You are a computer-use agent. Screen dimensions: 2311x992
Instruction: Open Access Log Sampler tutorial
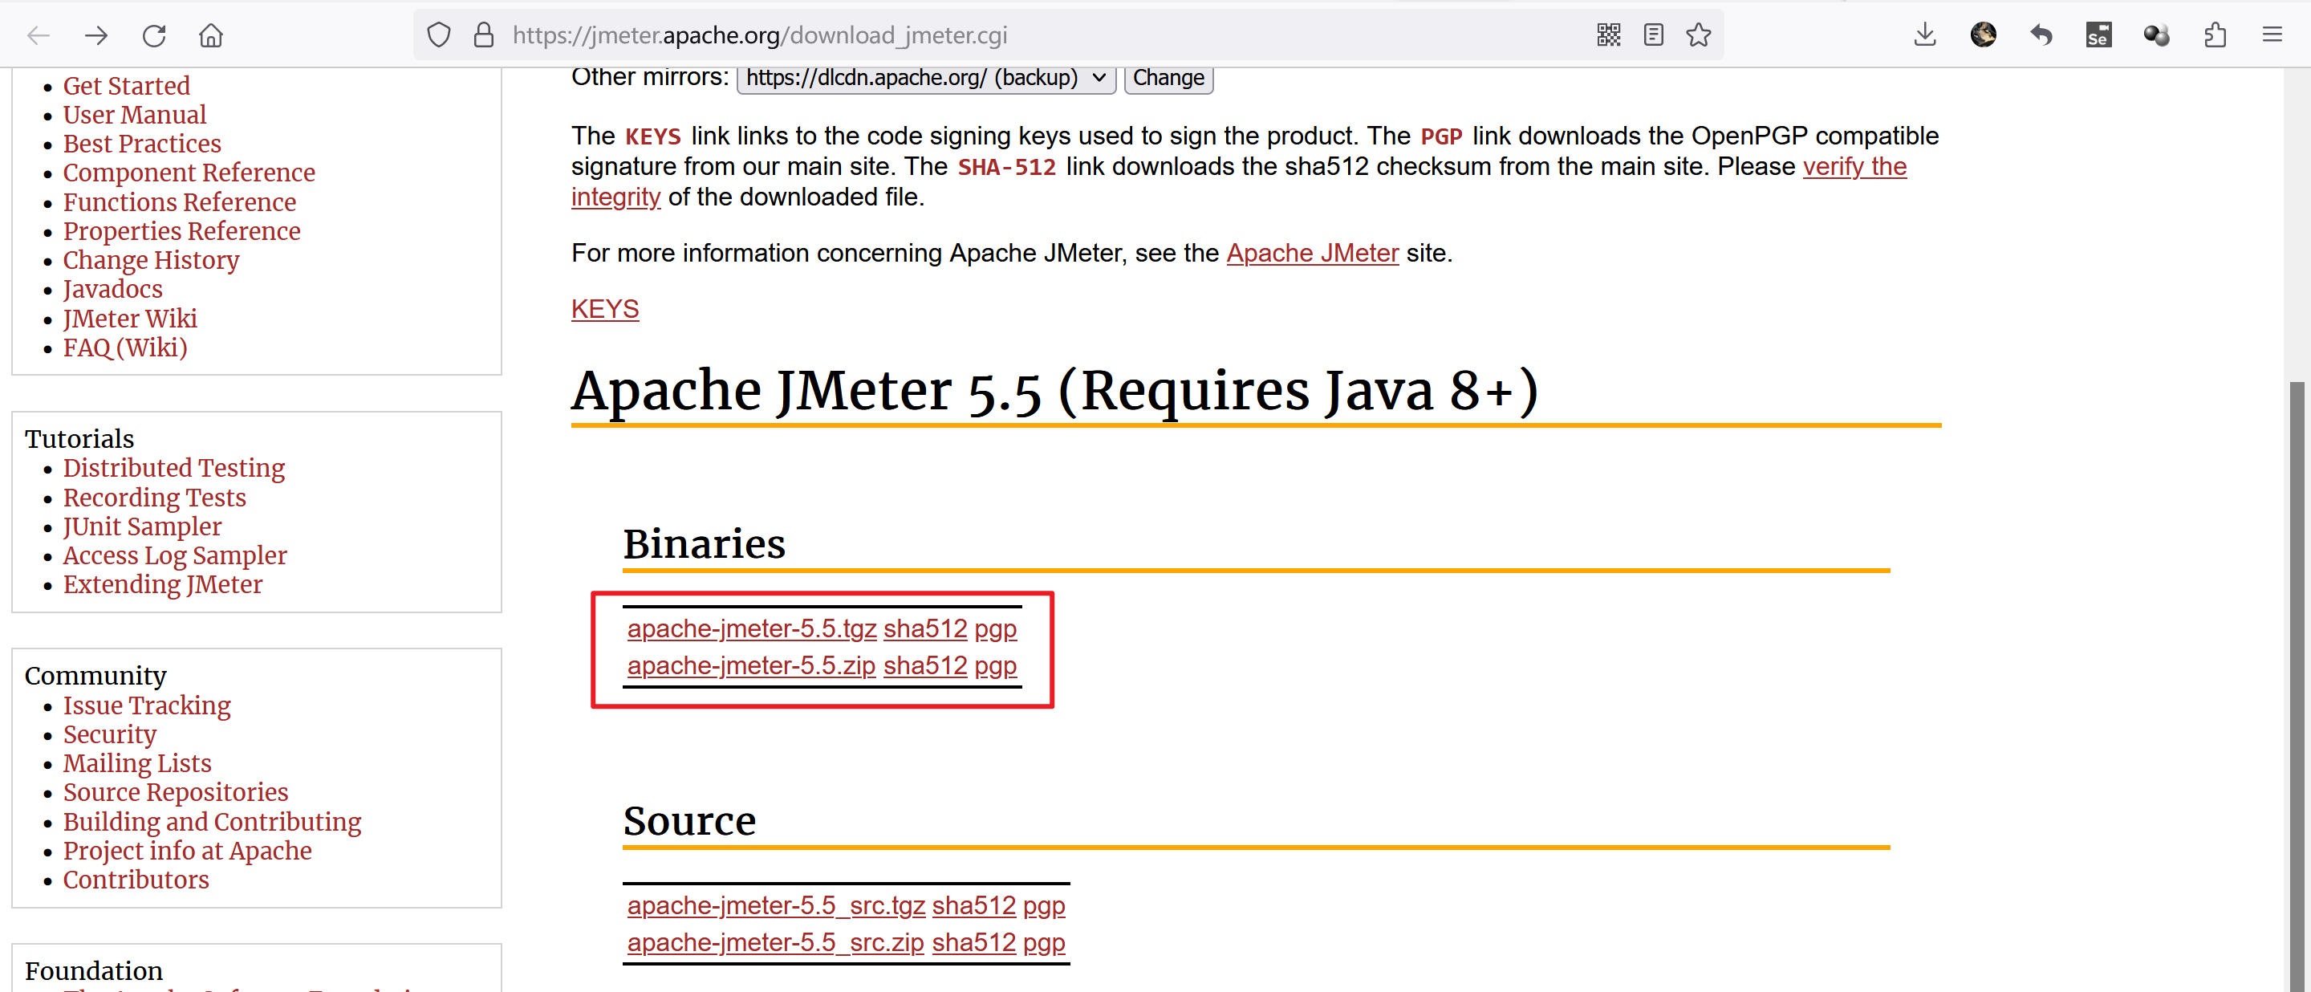click(x=175, y=555)
